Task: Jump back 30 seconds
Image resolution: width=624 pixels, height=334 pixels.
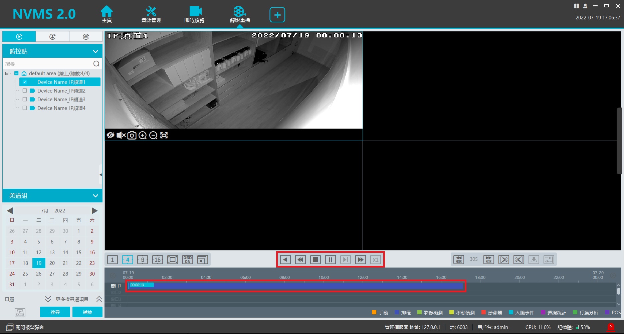Action: [459, 260]
